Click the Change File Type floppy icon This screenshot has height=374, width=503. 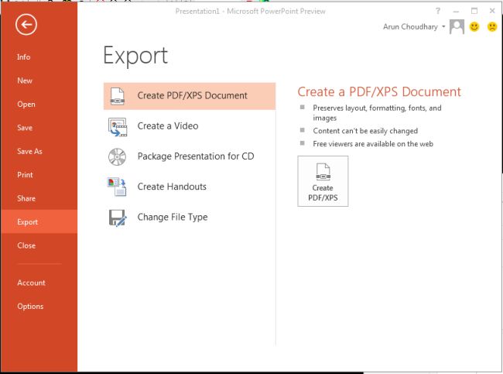(x=118, y=218)
